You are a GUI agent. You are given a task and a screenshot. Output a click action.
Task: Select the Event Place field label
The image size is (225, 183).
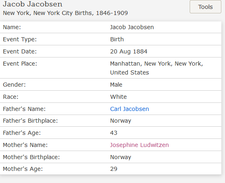coord(20,64)
